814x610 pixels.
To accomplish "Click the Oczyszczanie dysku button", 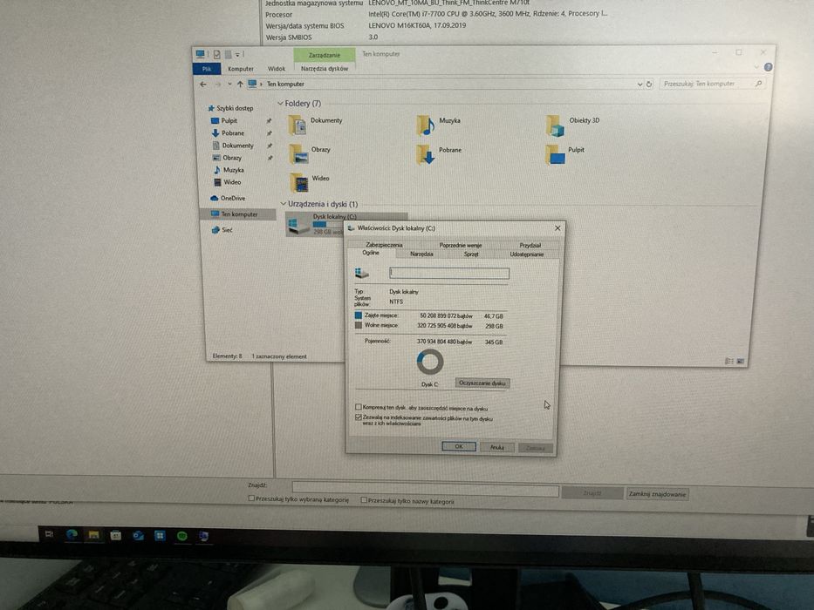I will pyautogui.click(x=482, y=383).
